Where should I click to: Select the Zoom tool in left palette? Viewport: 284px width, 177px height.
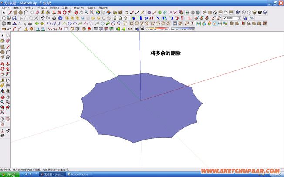pos(3,102)
